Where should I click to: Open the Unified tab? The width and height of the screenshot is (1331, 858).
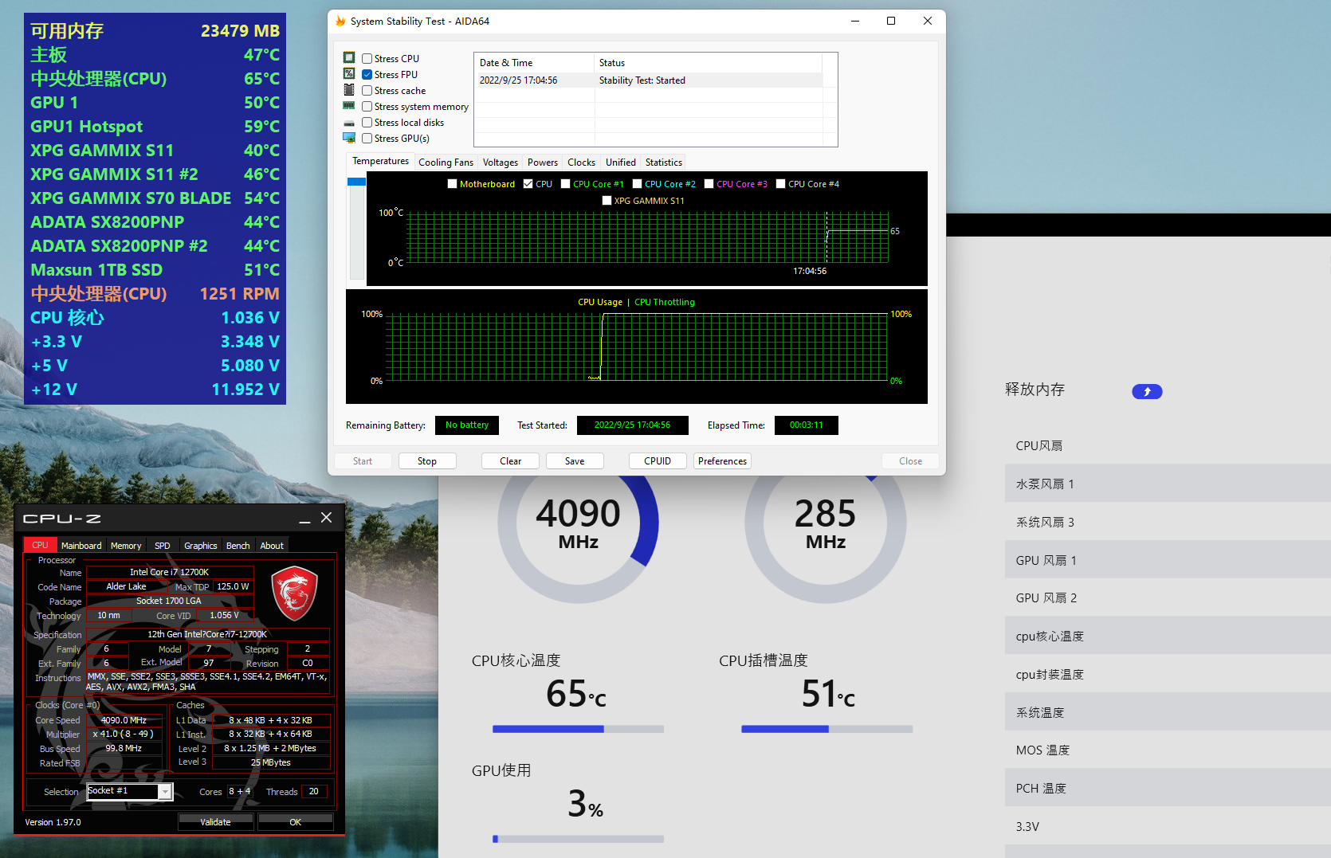pos(620,163)
